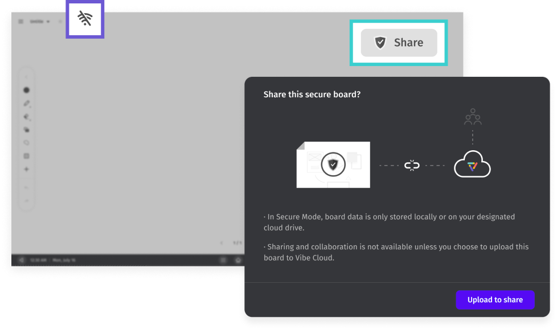Click the Vibe Cloud icon in dialog
The image size is (557, 330).
472,166
